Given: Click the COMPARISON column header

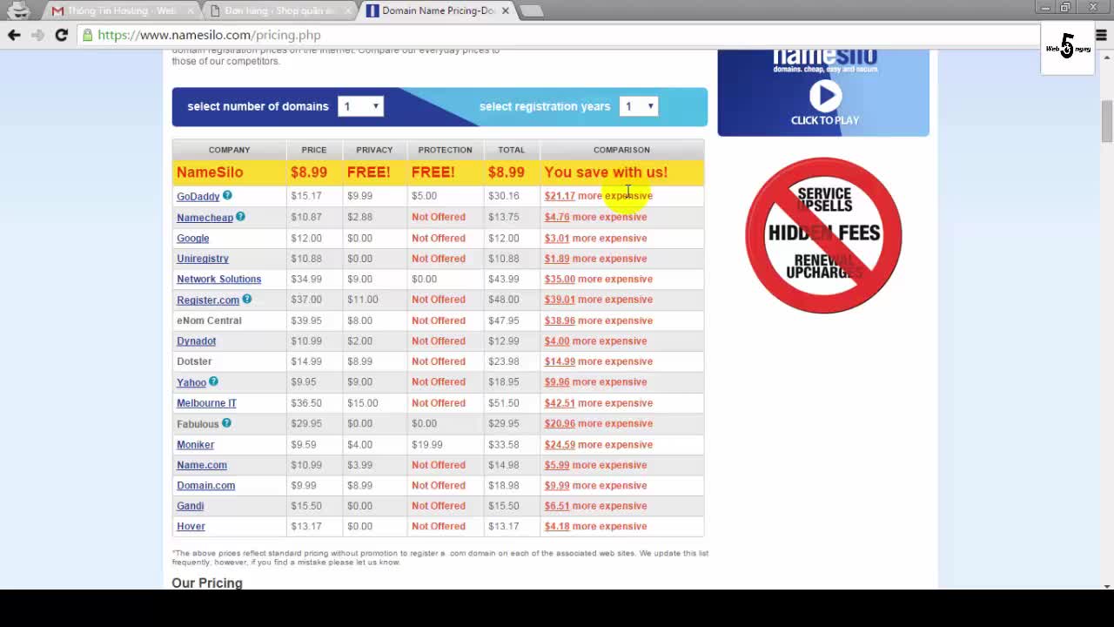Looking at the screenshot, I should coord(621,150).
